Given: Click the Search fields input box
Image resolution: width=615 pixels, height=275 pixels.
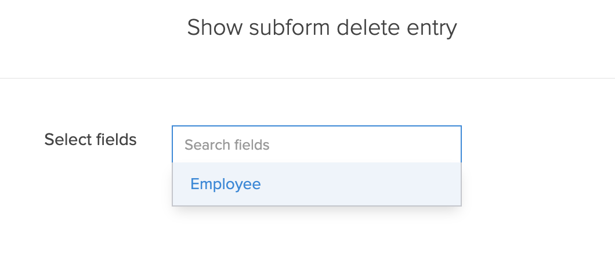Looking at the screenshot, I should pos(316,144).
